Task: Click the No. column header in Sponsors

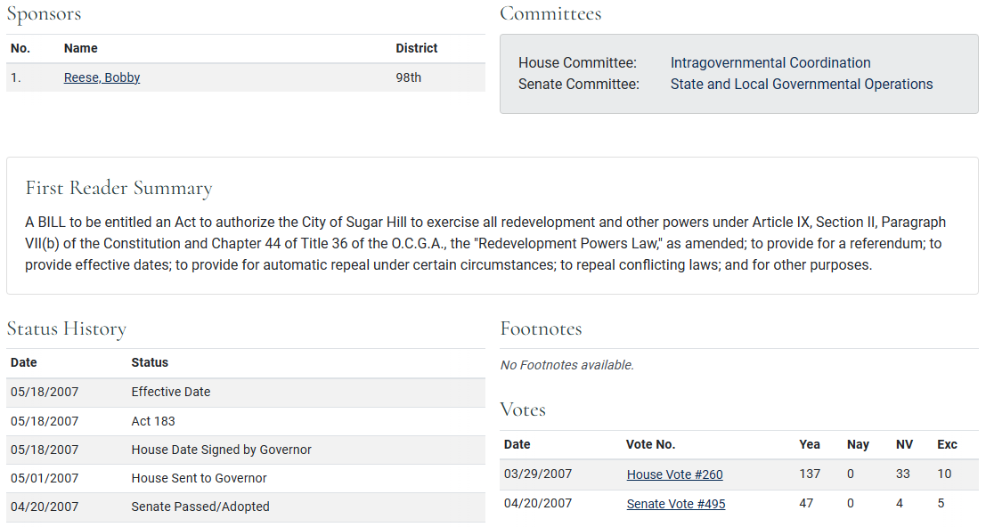Action: pyautogui.click(x=20, y=48)
